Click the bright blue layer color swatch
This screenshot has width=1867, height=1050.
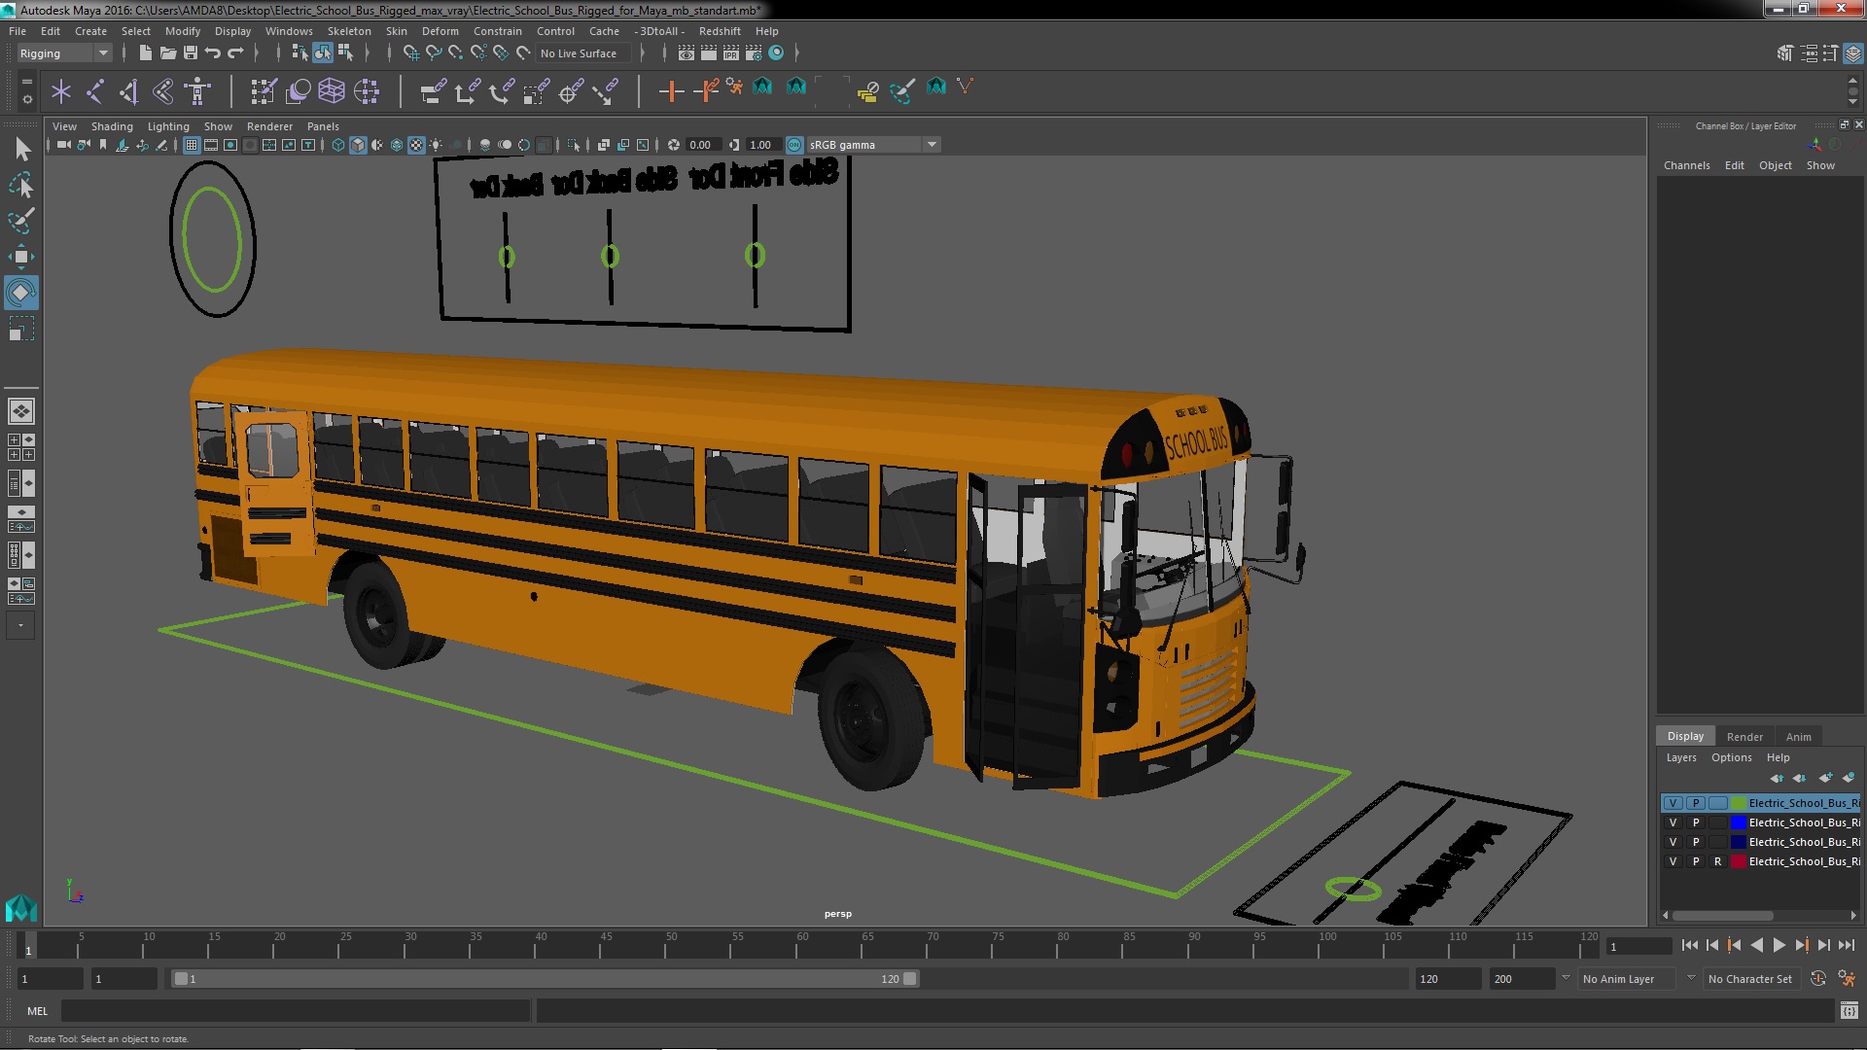click(x=1739, y=822)
